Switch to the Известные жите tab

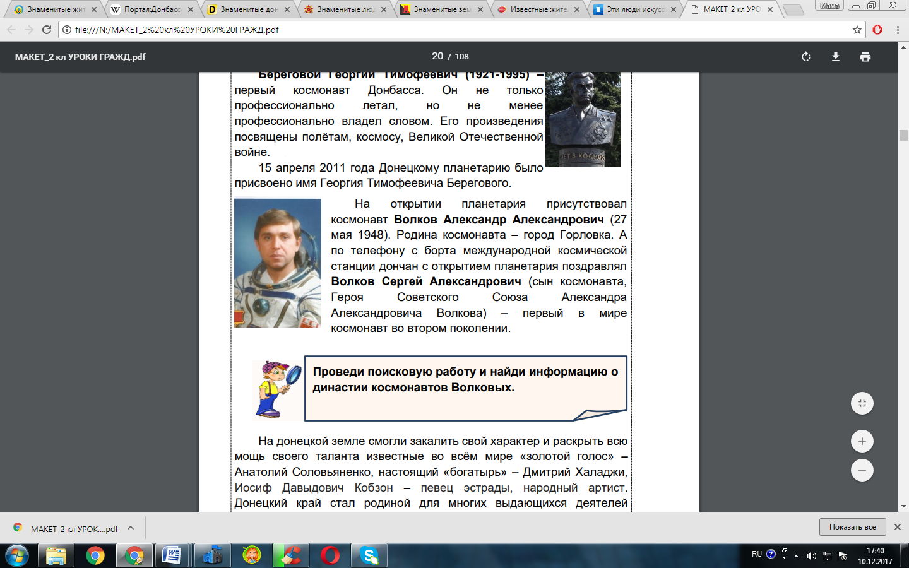(538, 9)
